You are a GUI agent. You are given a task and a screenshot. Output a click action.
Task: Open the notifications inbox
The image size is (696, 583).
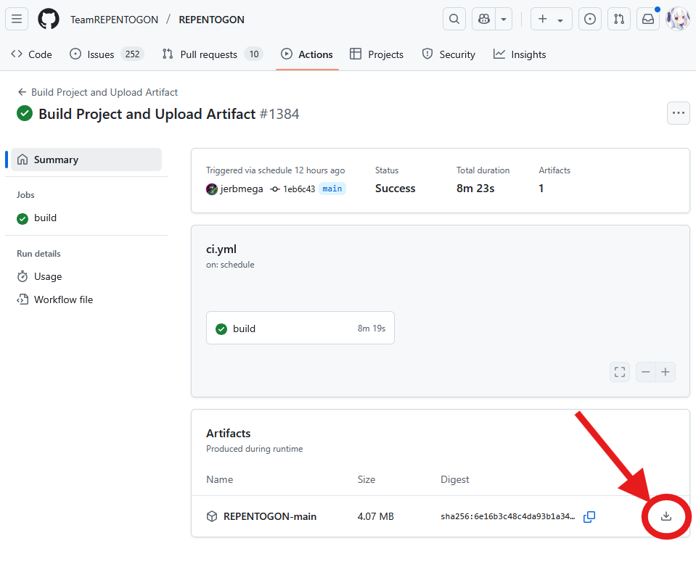(x=648, y=19)
